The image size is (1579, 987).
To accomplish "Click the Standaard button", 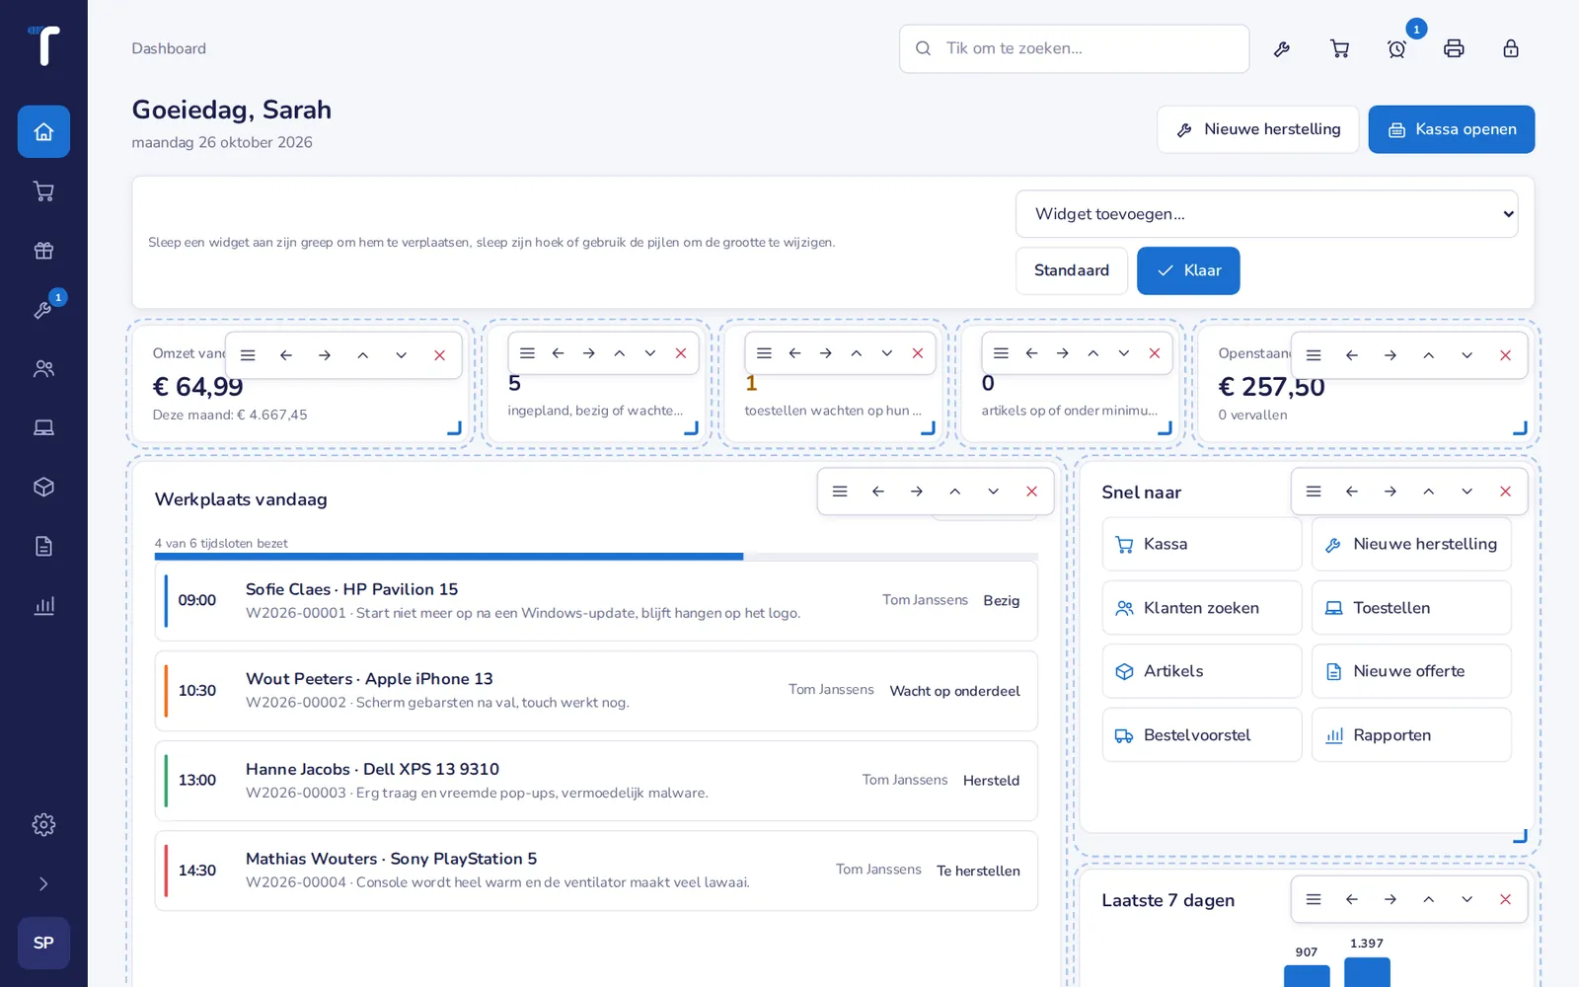I will point(1071,270).
